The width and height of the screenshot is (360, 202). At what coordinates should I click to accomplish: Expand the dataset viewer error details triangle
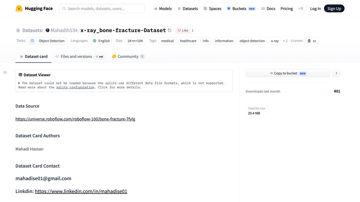tap(19, 83)
